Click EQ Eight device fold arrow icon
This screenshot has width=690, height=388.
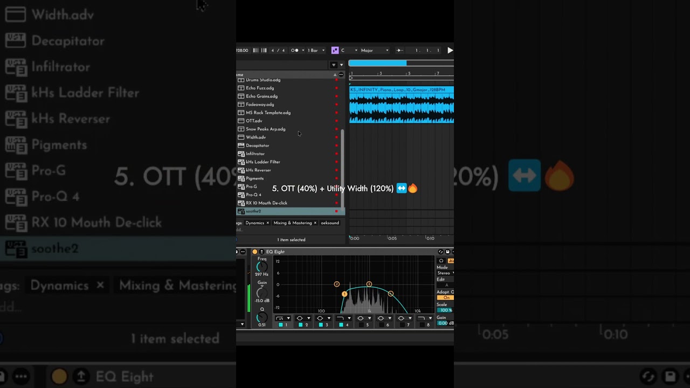tap(261, 252)
